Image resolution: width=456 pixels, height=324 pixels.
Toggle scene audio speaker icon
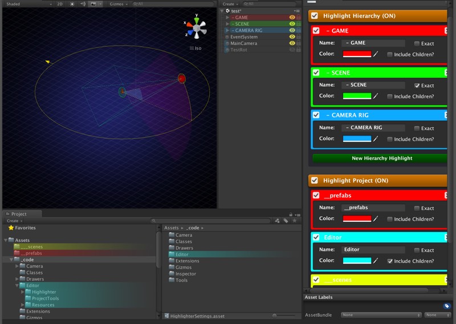coord(82,4)
